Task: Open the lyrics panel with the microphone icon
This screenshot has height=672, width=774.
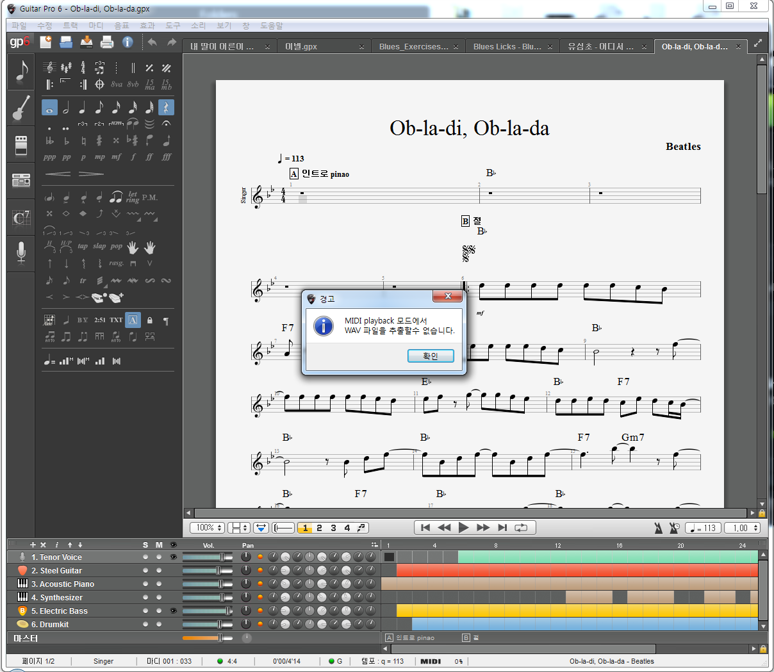Action: point(21,252)
